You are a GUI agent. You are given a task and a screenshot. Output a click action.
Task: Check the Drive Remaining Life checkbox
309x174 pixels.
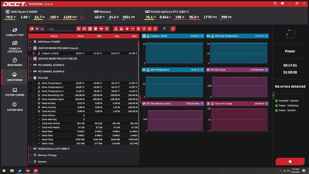[x=34, y=95]
